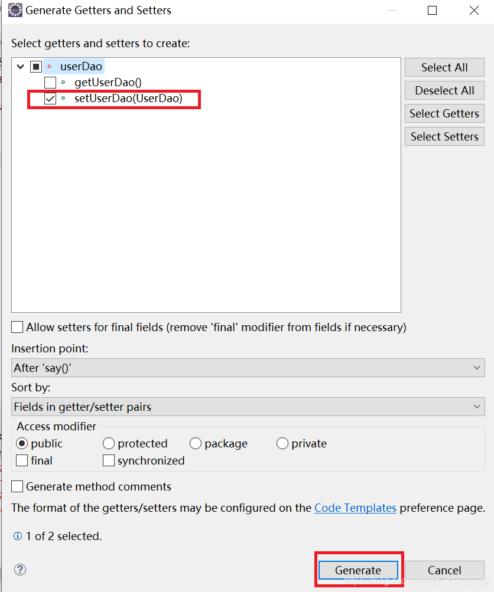This screenshot has height=592, width=494.
Task: Click the Eclipse dialog title bar icon
Action: 15,10
